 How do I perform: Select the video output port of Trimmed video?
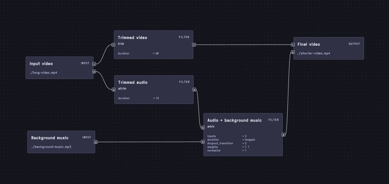click(194, 45)
